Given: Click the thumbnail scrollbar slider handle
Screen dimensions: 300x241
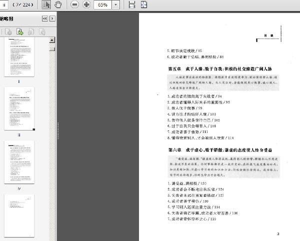Looking at the screenshot, I should tap(52, 49).
